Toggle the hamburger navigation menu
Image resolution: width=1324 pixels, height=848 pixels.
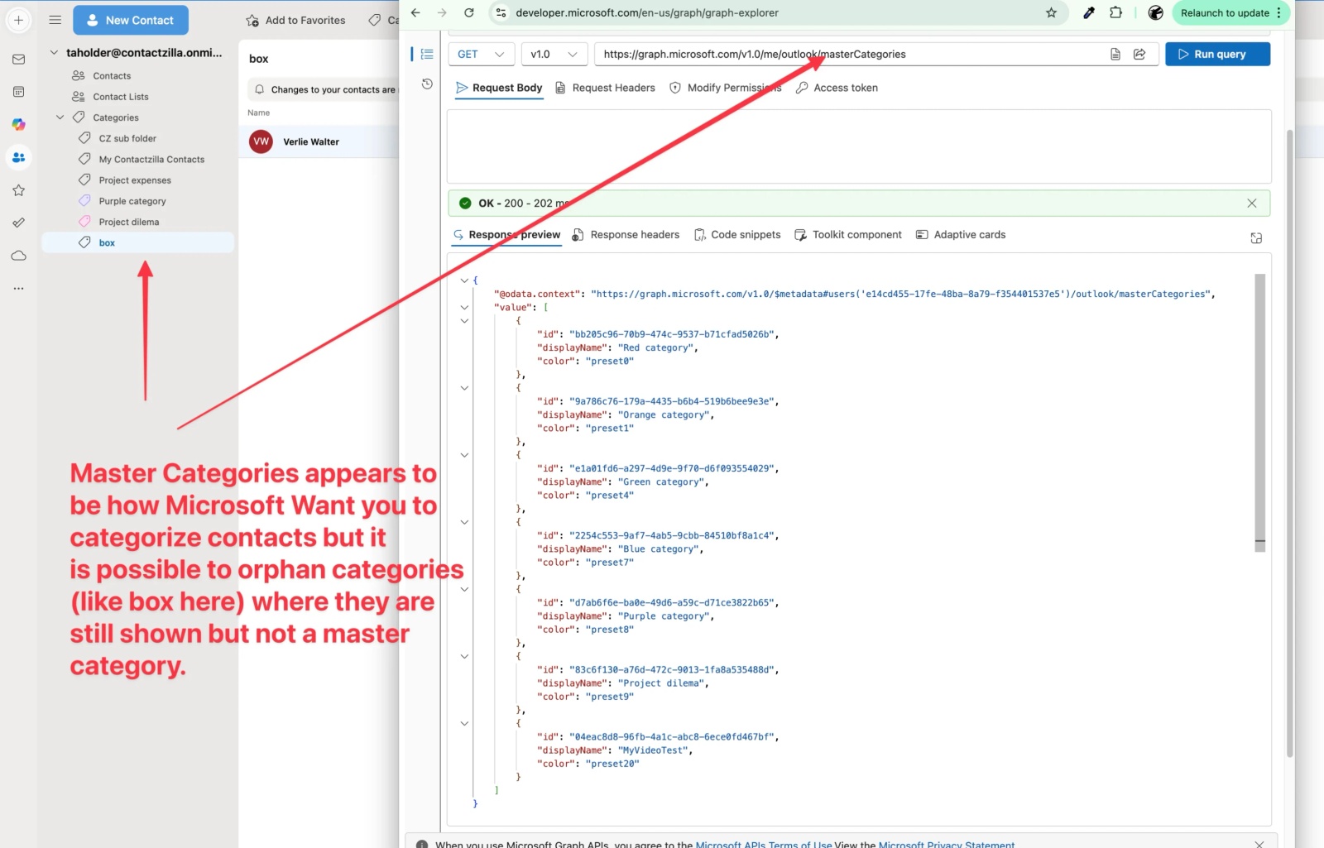point(55,20)
